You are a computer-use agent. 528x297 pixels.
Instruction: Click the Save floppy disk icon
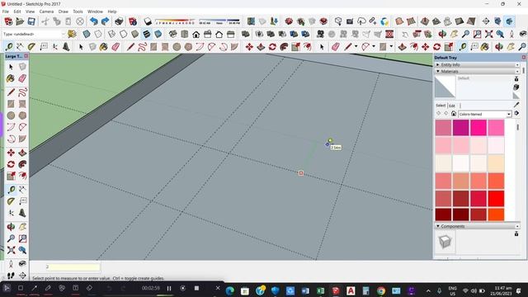click(x=31, y=21)
